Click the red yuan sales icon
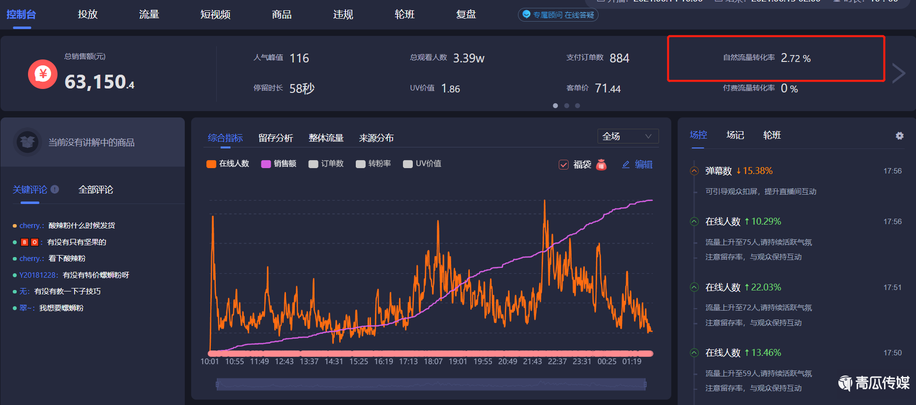 (x=43, y=74)
